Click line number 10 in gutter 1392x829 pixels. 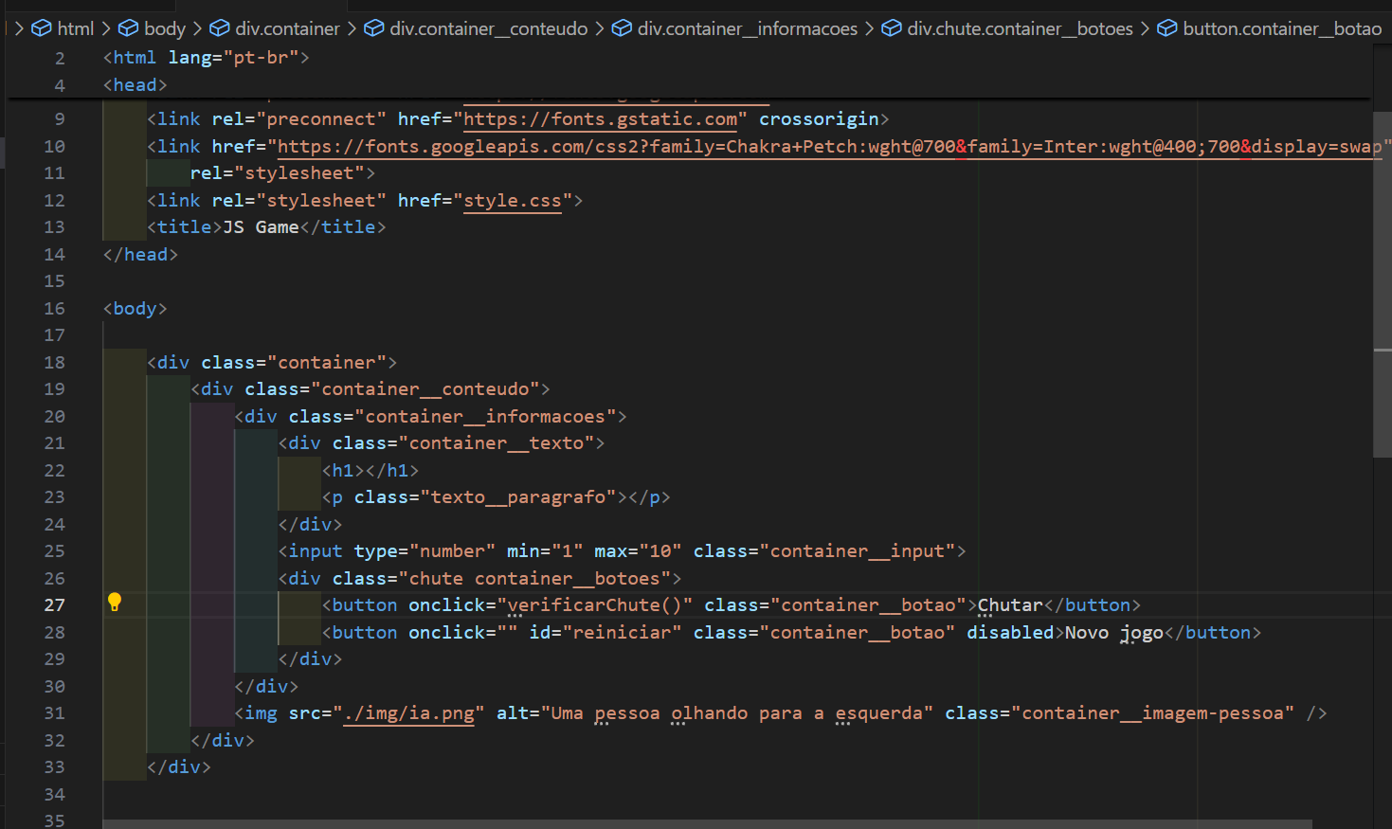tap(55, 147)
